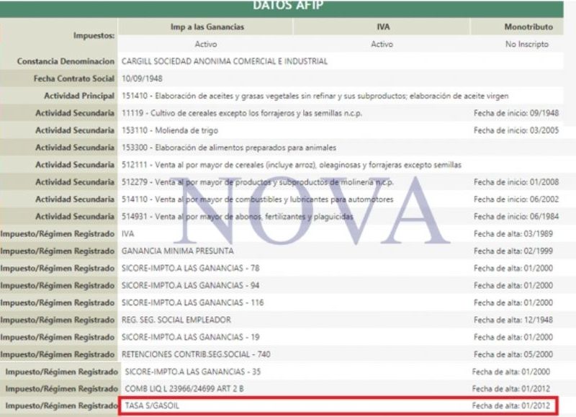Viewport: 576px width, 417px height.
Task: Click 'Fecha de inicio: 01/2008'
Action: [516, 182]
